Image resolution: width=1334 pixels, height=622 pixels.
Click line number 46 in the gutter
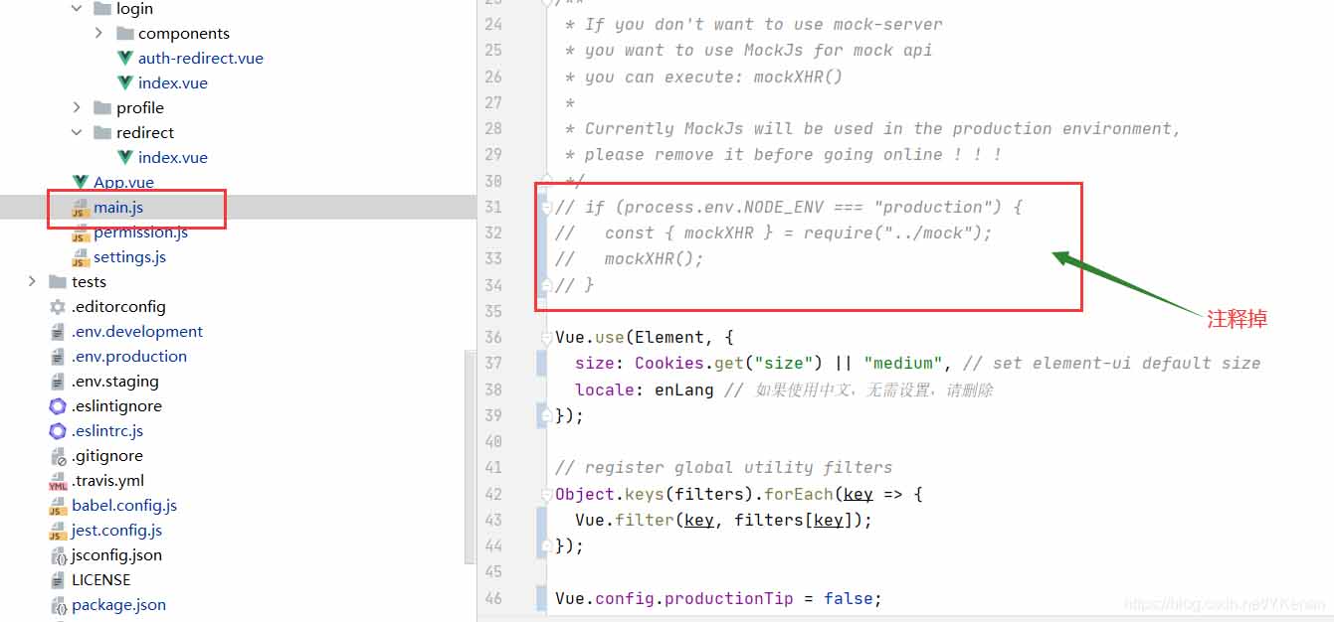pos(493,598)
